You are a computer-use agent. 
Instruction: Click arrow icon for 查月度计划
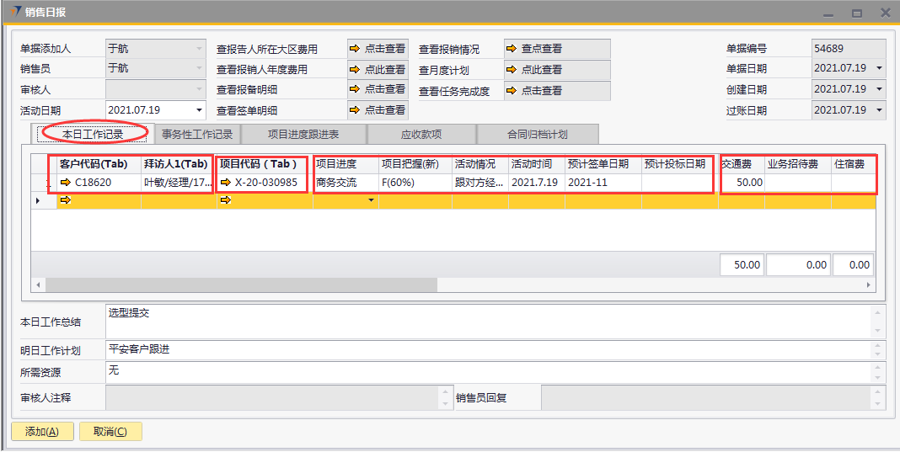click(512, 70)
